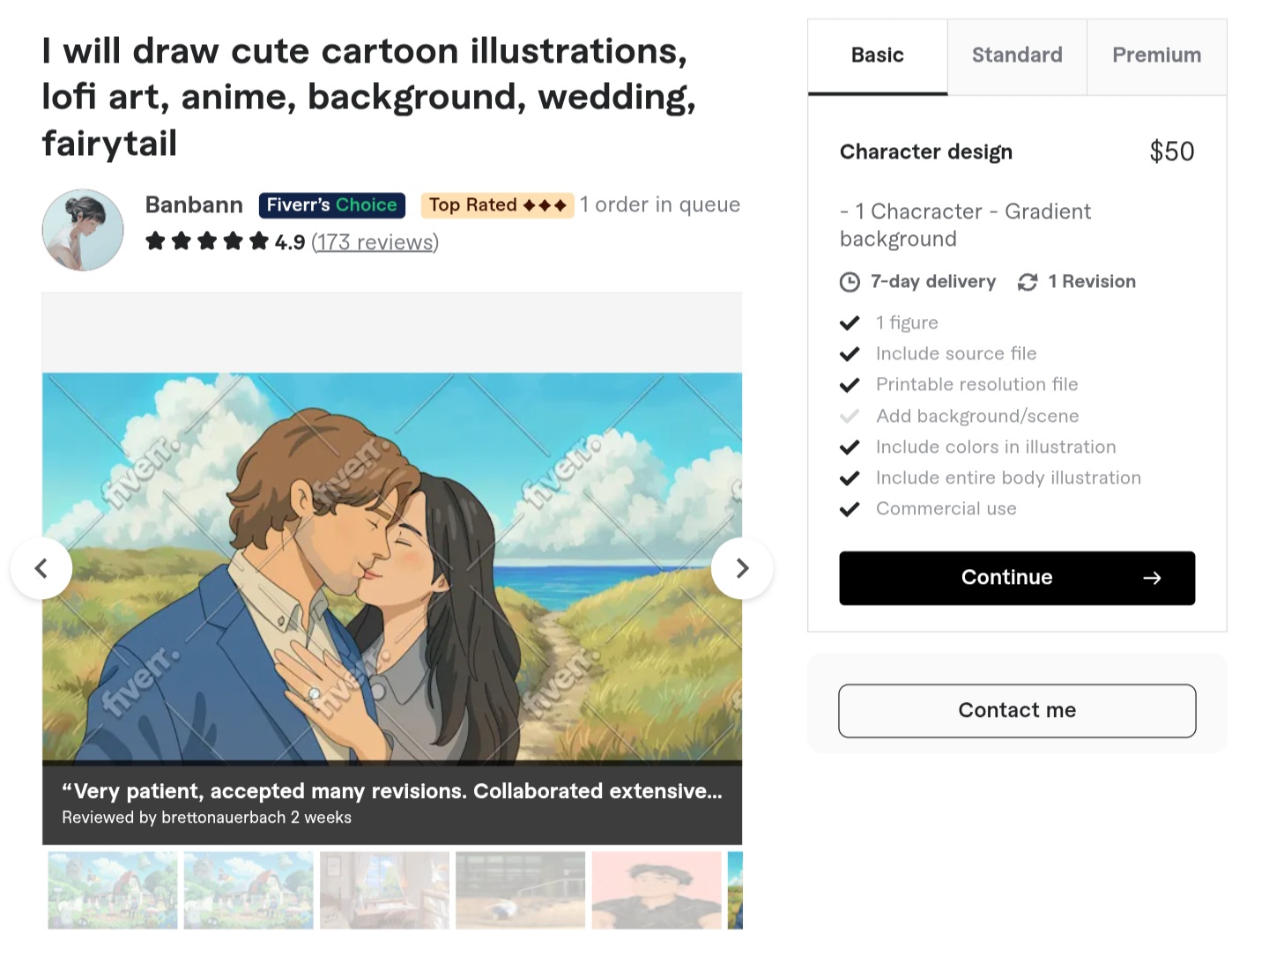This screenshot has height=962, width=1269.
Task: Click the five-star rating icons
Action: tap(207, 241)
